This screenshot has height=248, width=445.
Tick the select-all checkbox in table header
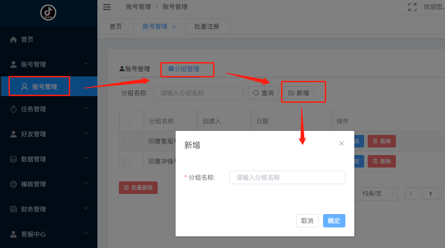[x=127, y=121]
